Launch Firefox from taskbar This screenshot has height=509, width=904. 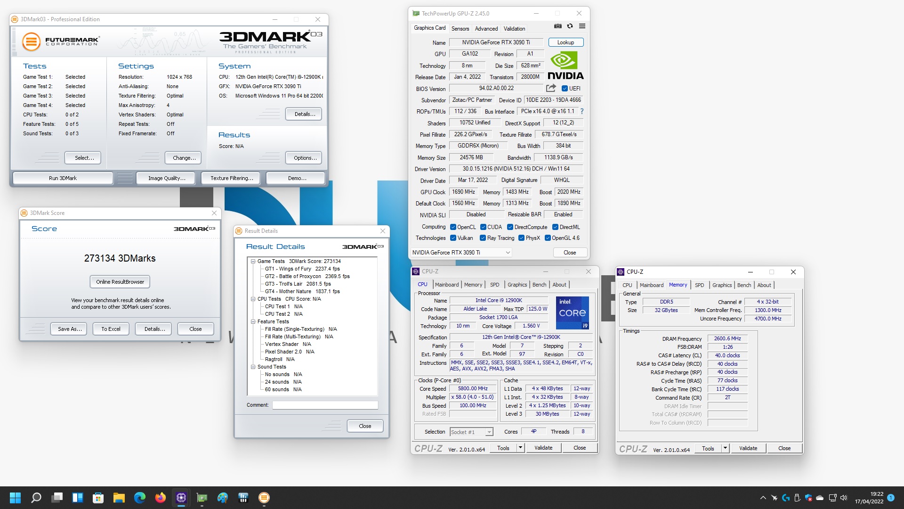(161, 498)
